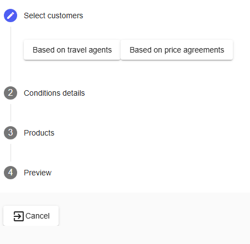Click empty gray footer right of Cancel
This screenshot has height=244, width=250.
coord(154,216)
